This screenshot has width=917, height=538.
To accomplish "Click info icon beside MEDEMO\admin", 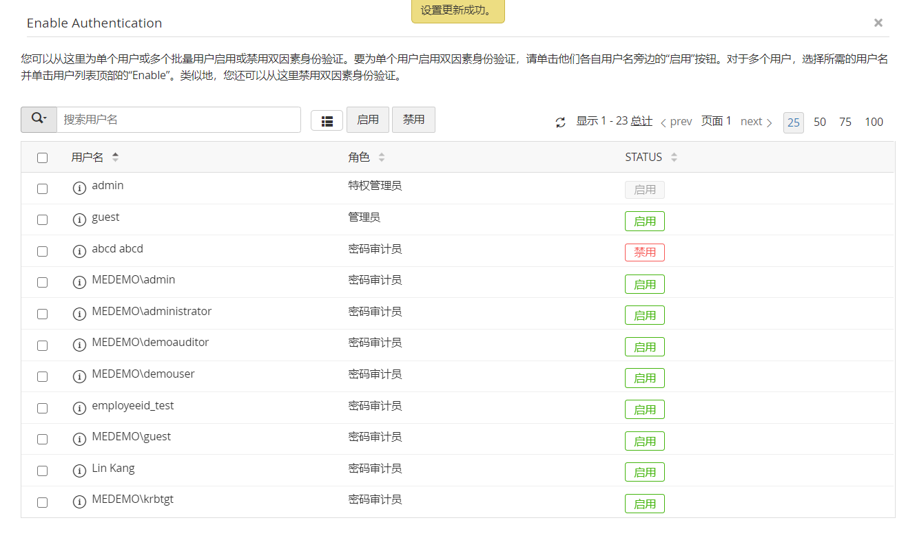I will click(x=79, y=282).
